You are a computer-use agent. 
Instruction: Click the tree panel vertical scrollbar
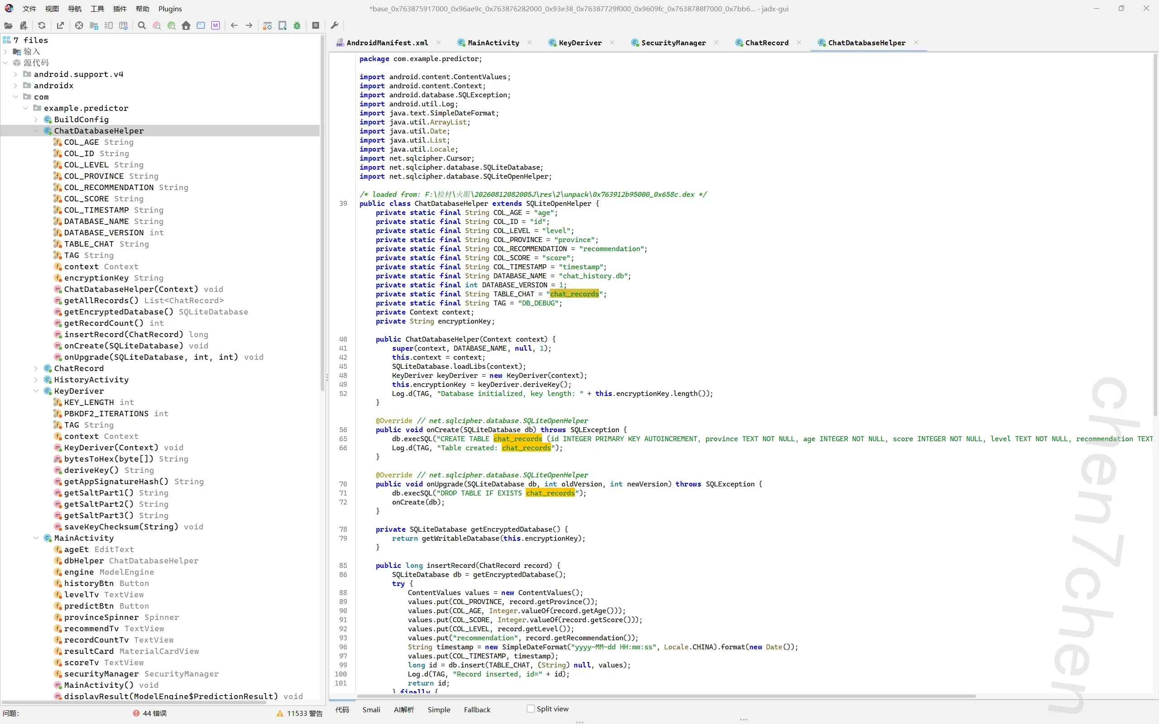pos(322,214)
